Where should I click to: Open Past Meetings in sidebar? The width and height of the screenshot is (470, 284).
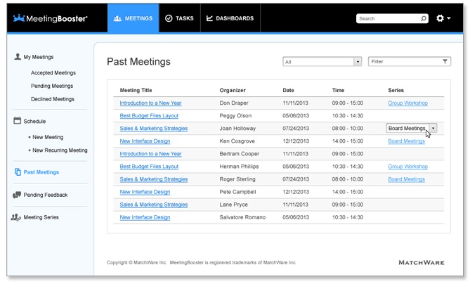[41, 172]
